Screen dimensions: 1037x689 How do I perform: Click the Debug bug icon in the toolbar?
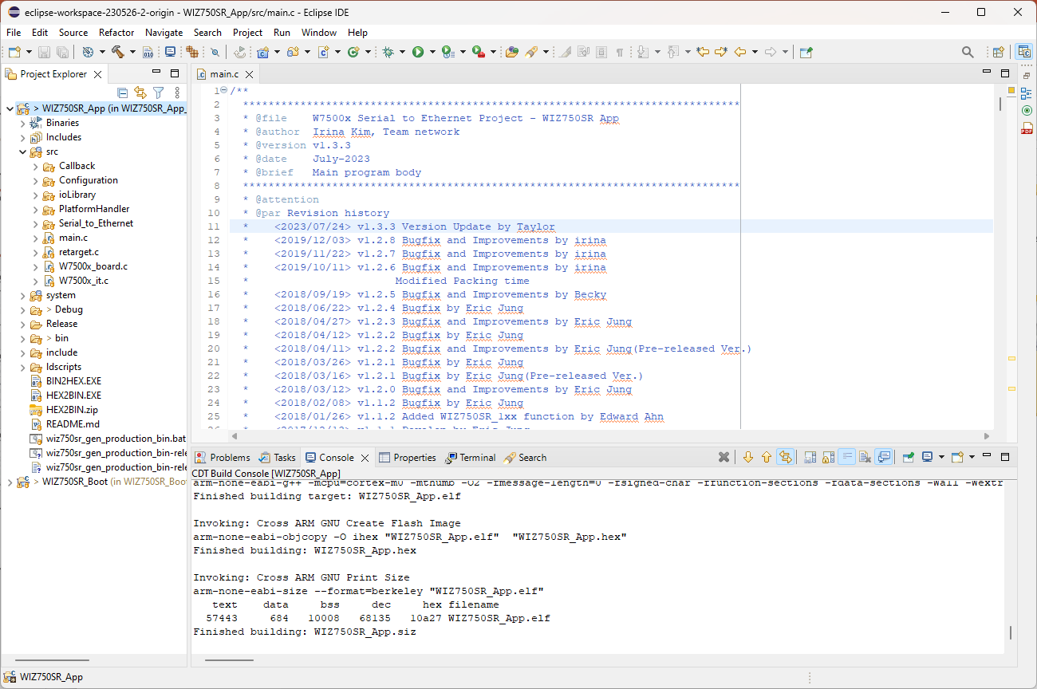point(388,52)
